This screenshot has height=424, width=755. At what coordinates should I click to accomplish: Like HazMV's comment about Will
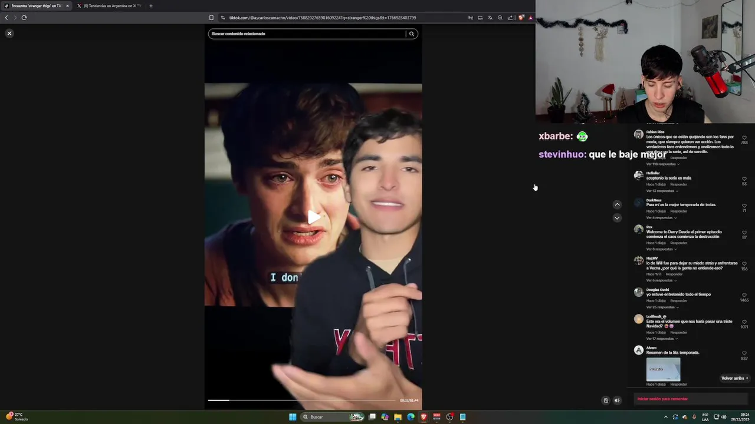pos(744,264)
